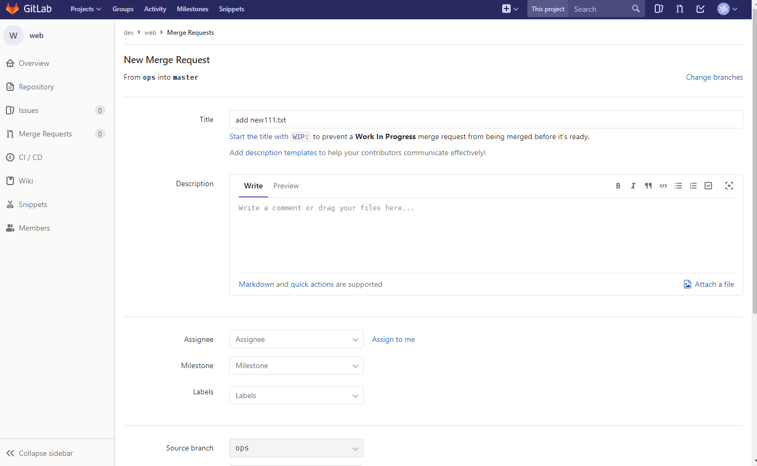Click the quick actions link

tap(312, 284)
